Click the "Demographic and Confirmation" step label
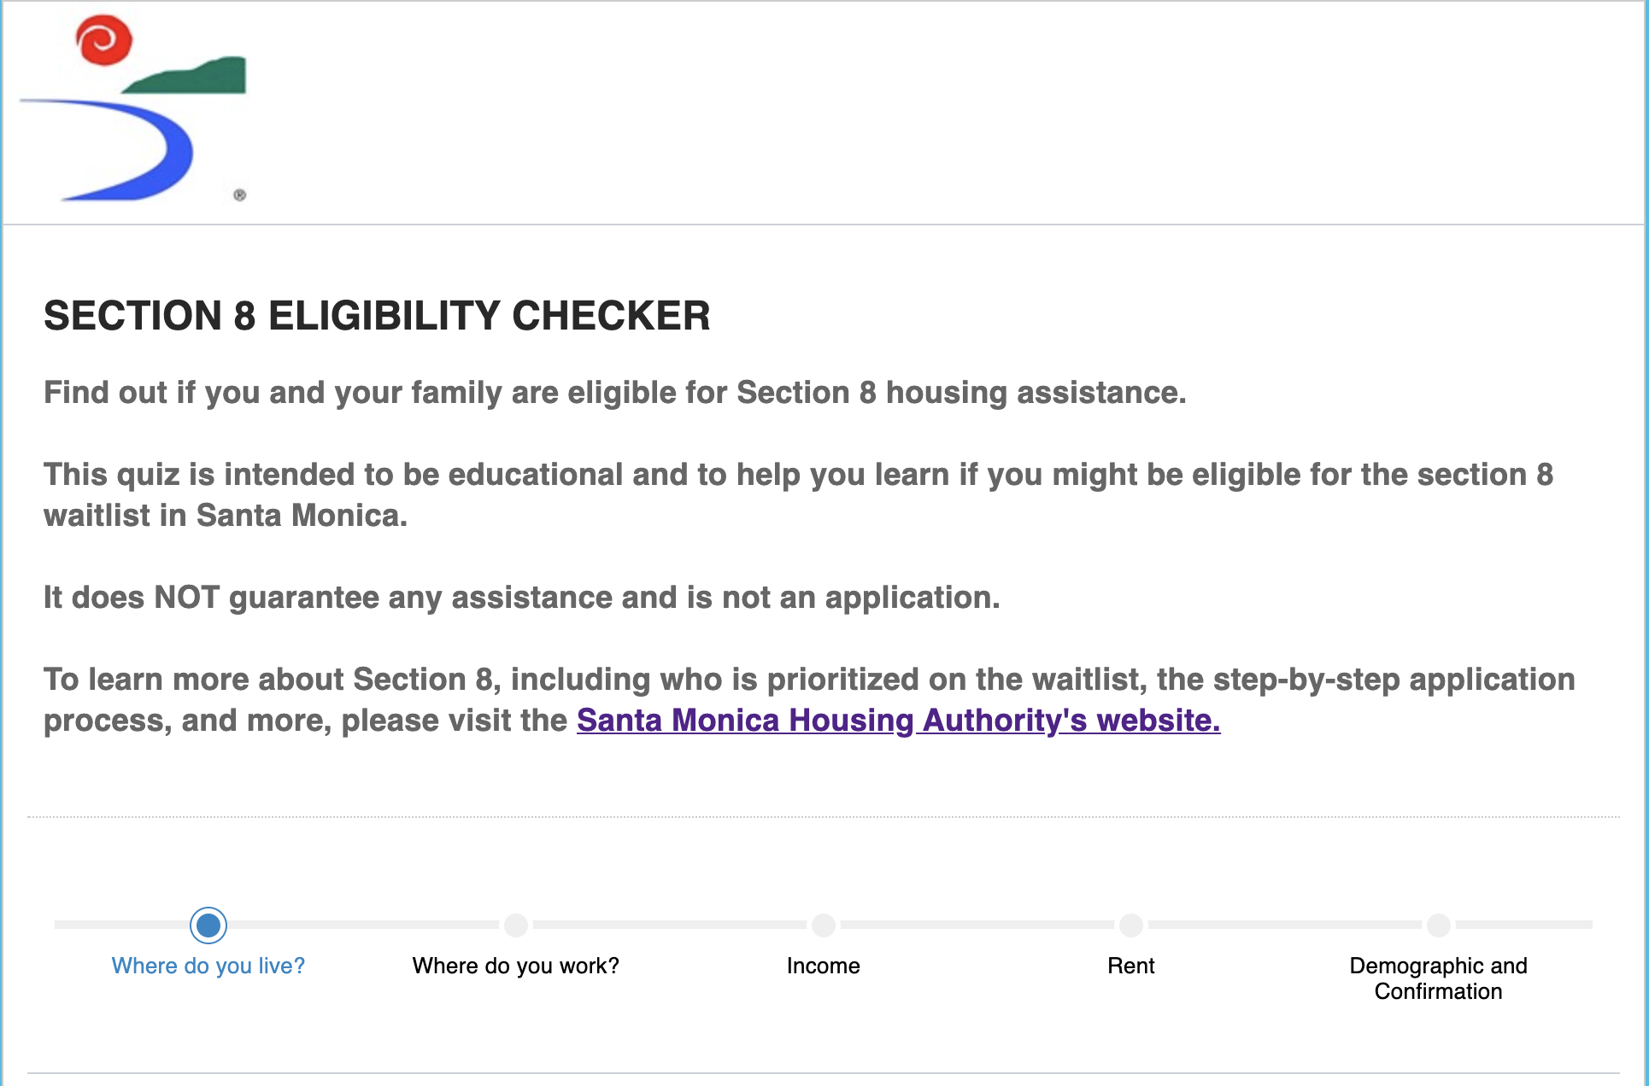Image resolution: width=1649 pixels, height=1086 pixels. pyautogui.click(x=1439, y=978)
